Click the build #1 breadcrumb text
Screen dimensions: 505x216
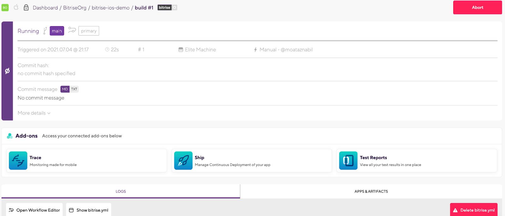pos(144,8)
